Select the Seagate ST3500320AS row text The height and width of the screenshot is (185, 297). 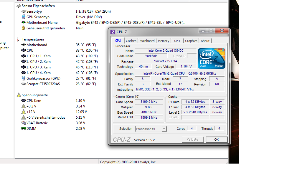(x=43, y=84)
